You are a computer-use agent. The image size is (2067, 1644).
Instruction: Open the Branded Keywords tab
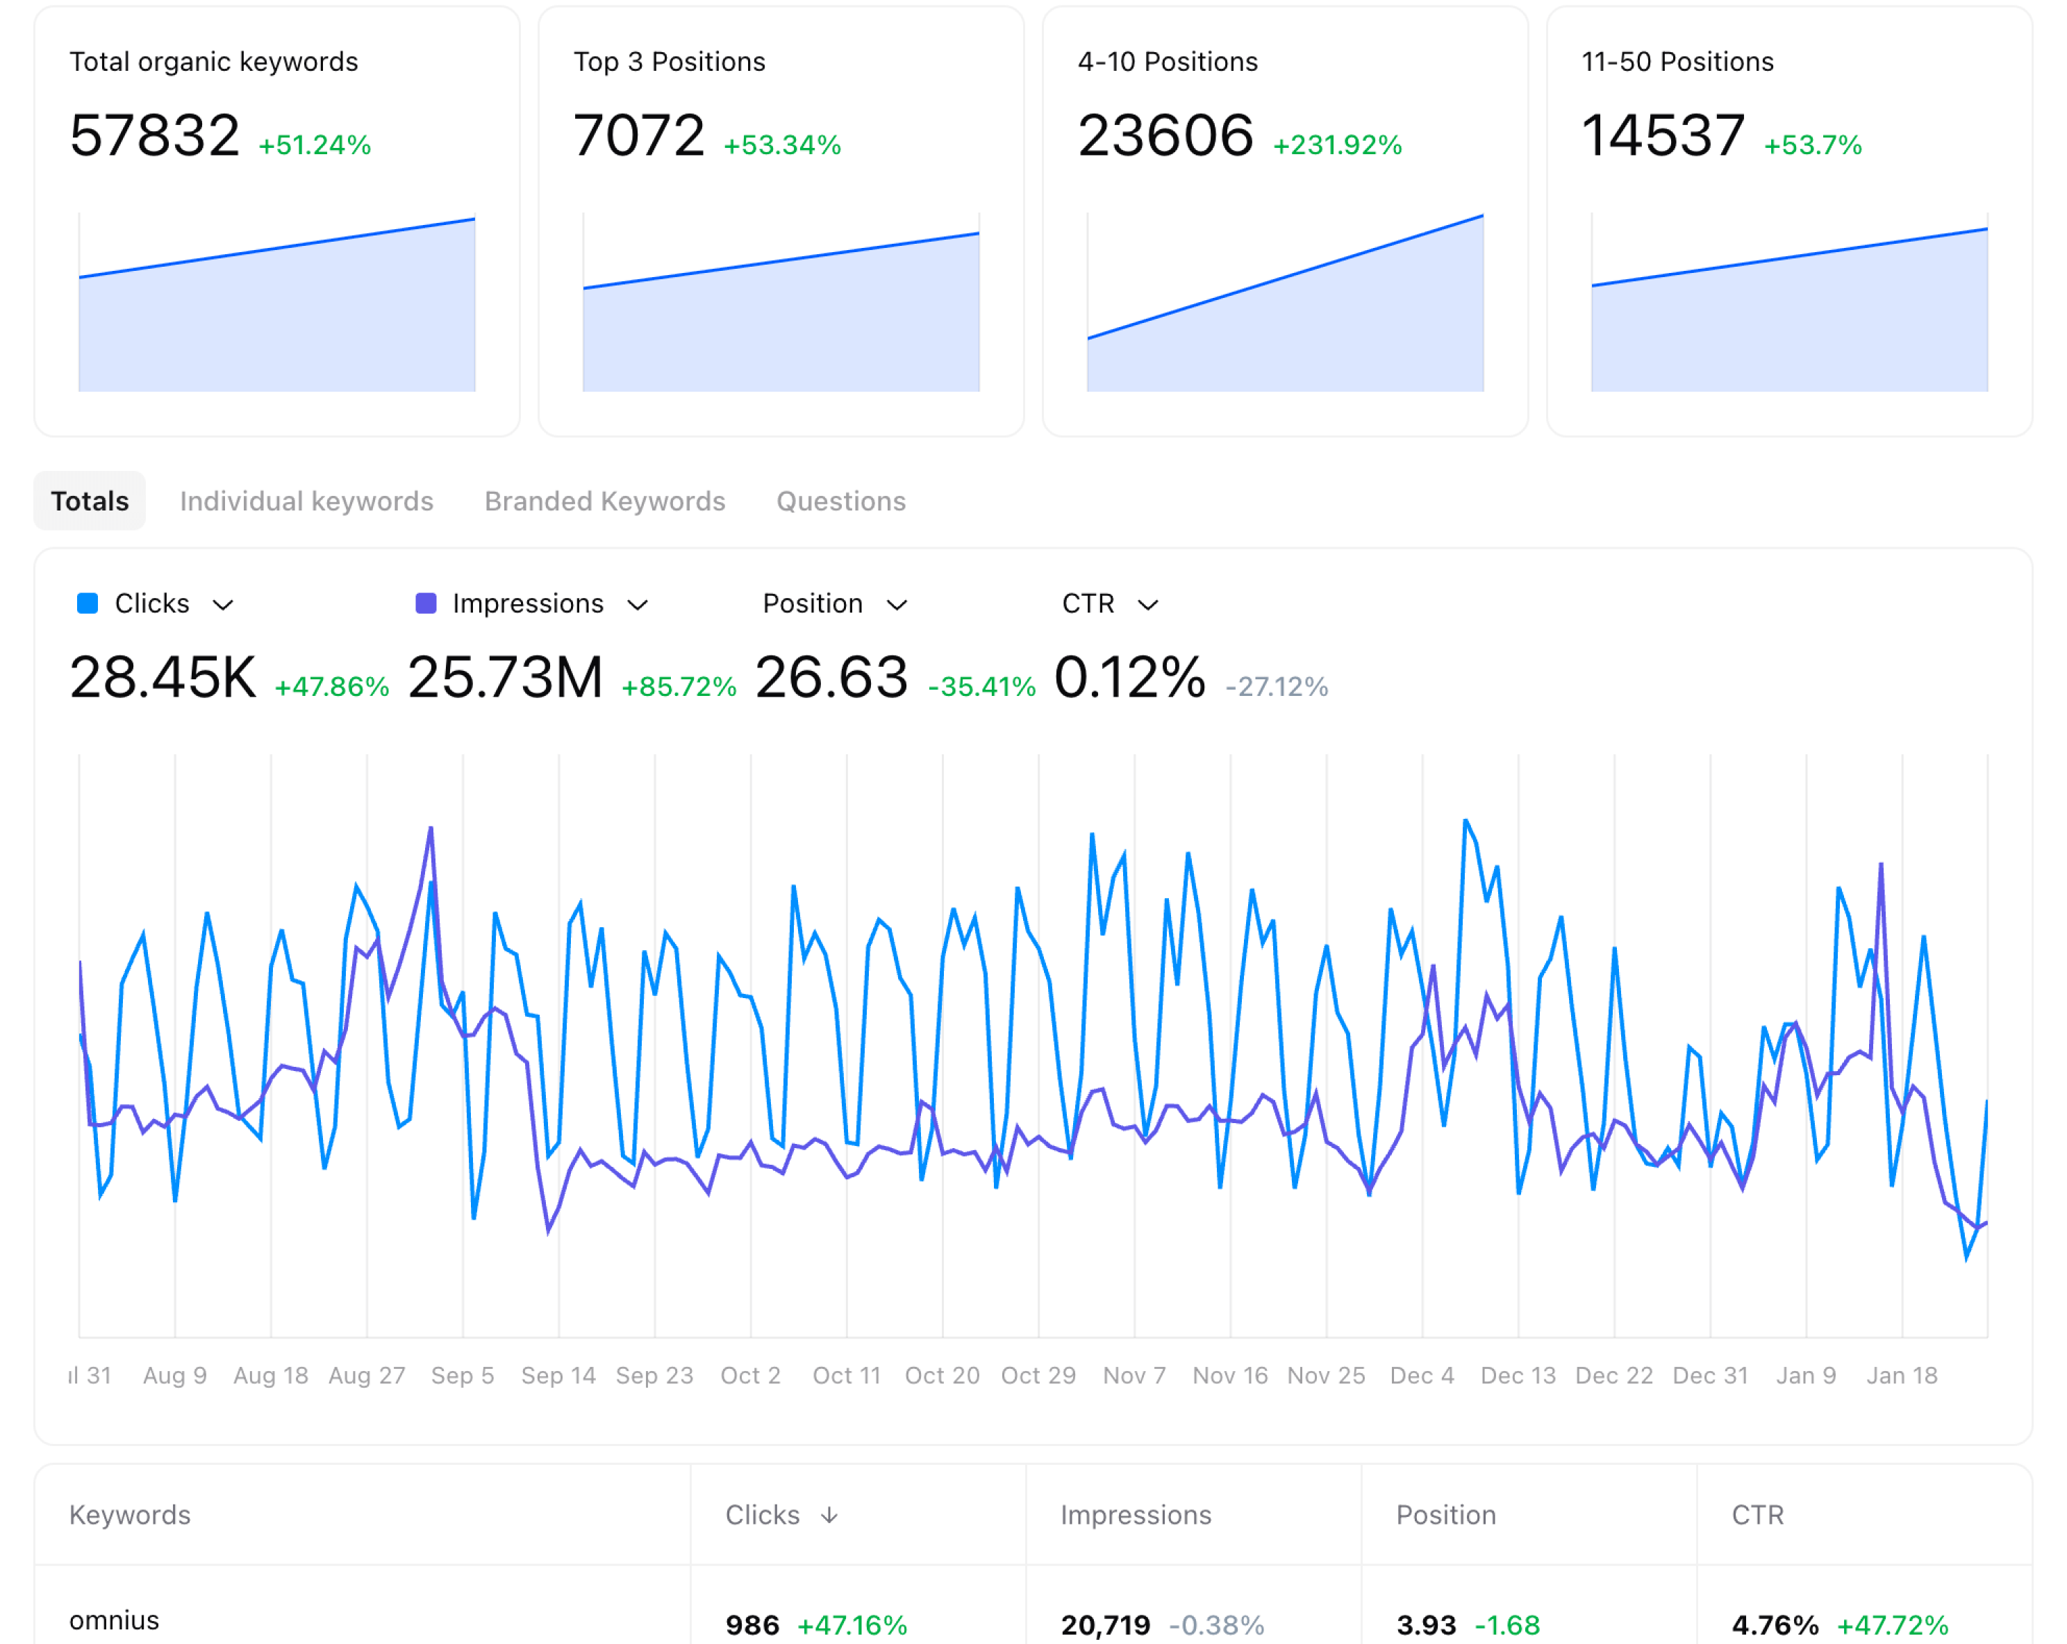pyautogui.click(x=605, y=500)
